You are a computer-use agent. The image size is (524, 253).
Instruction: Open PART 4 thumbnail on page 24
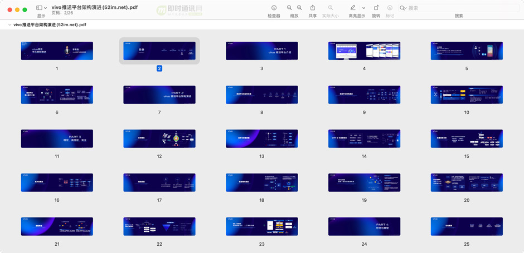(364, 227)
